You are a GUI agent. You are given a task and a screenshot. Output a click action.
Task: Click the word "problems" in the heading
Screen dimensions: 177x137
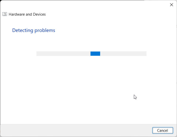coord(45,30)
